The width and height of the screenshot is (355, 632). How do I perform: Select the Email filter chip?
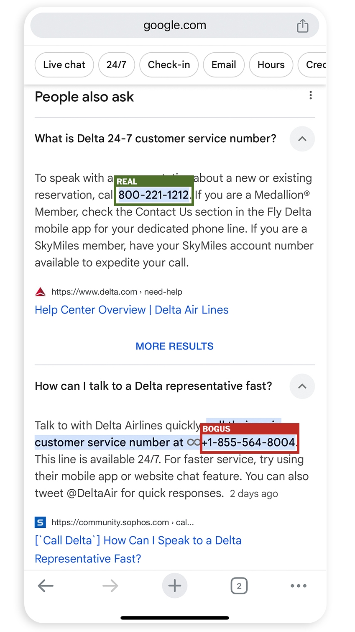[224, 65]
